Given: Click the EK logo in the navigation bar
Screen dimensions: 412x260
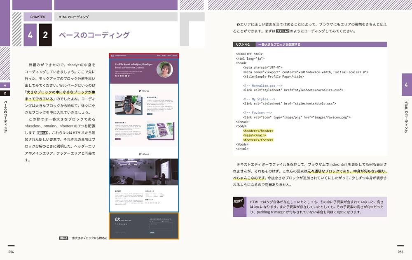Looking at the screenshot, I should click(113, 55).
